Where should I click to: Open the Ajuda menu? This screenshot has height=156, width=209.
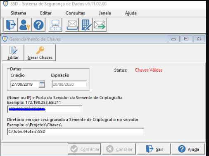coord(131,13)
